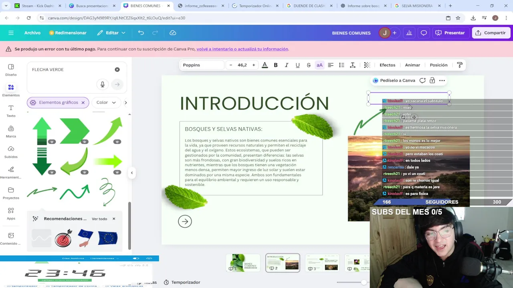Open Apps panel in sidebar
513x288 pixels.
point(11,213)
